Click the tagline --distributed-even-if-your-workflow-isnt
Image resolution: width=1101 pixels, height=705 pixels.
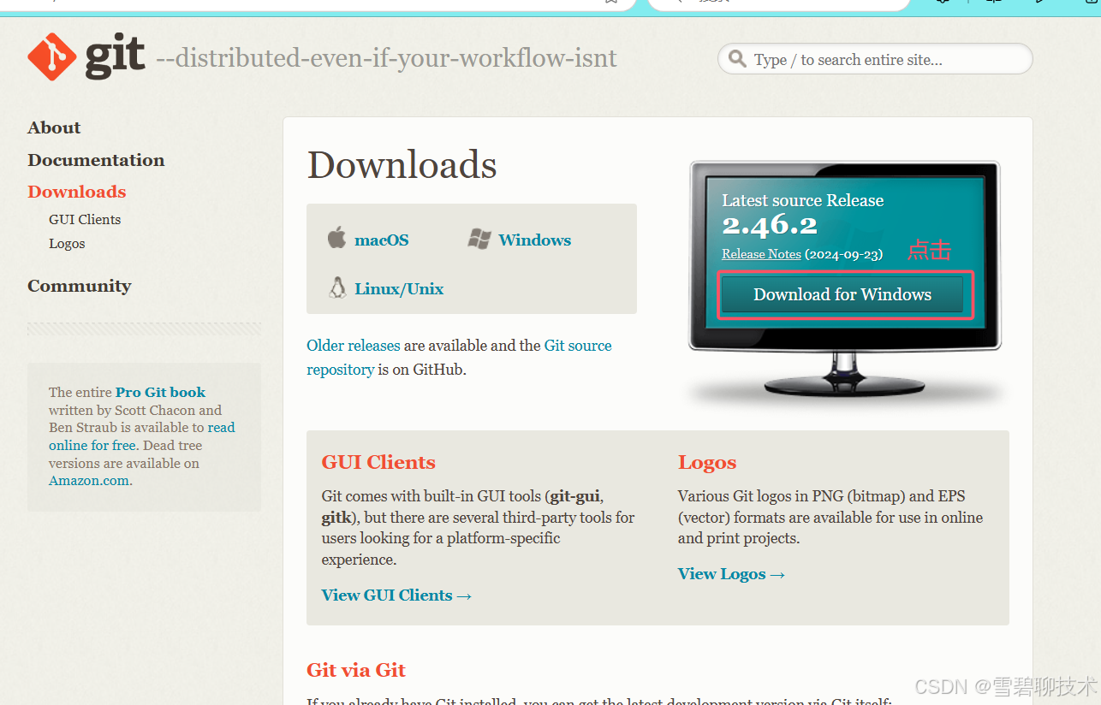386,58
